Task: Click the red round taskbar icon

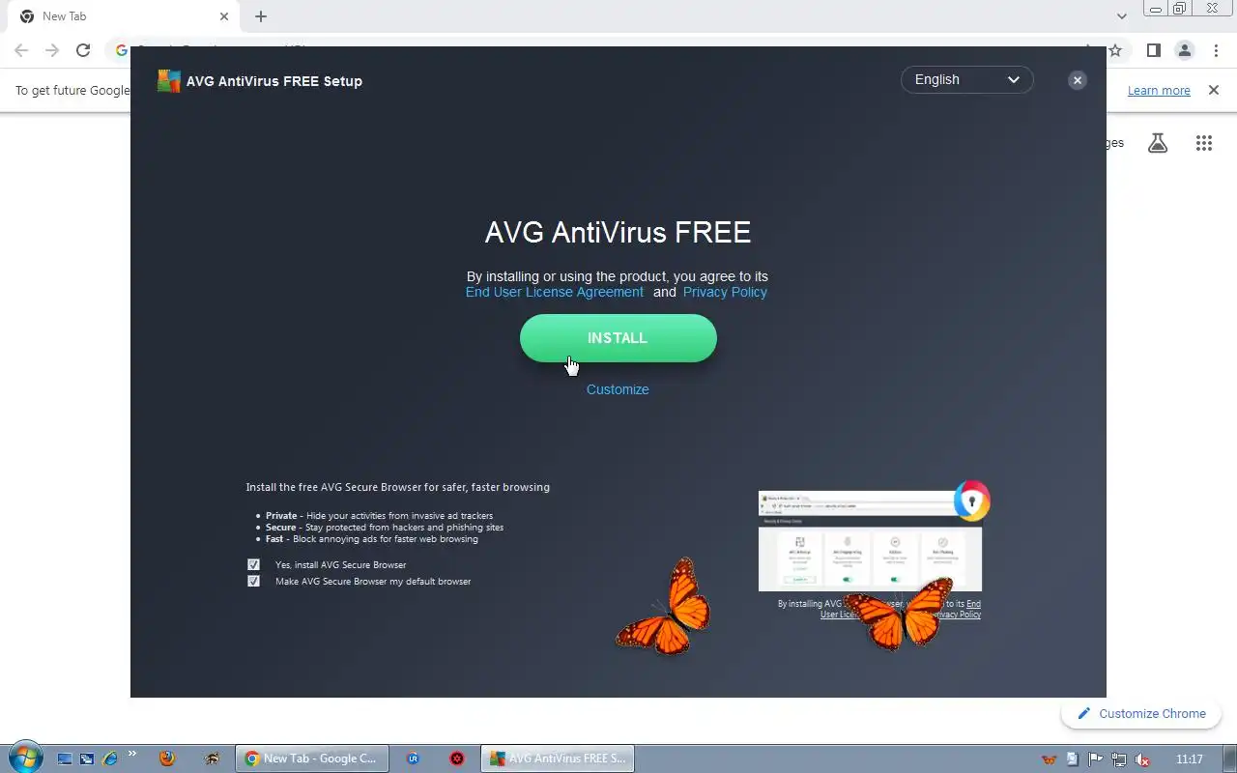Action: [457, 759]
